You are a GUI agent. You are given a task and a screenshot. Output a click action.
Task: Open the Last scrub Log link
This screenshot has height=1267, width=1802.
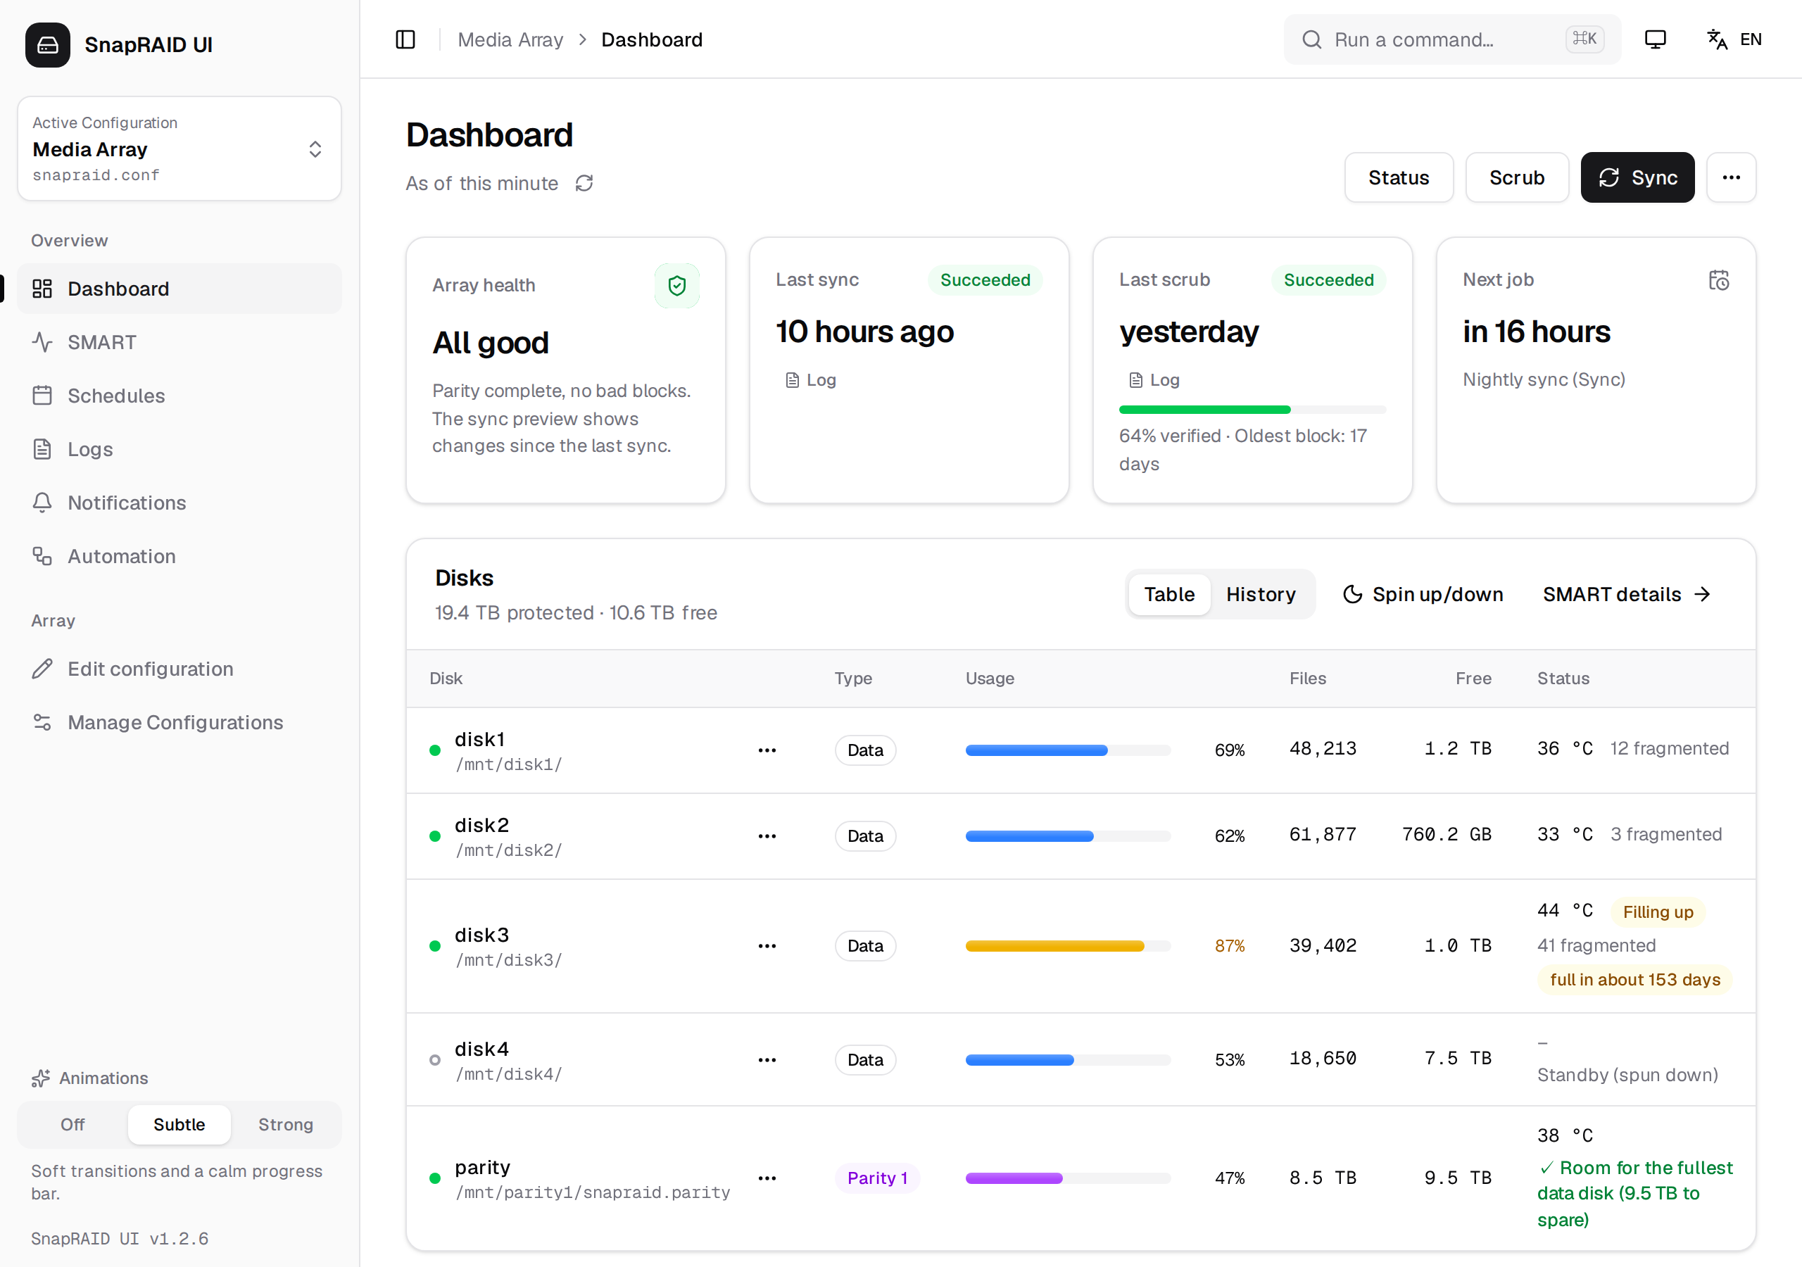pyautogui.click(x=1154, y=380)
